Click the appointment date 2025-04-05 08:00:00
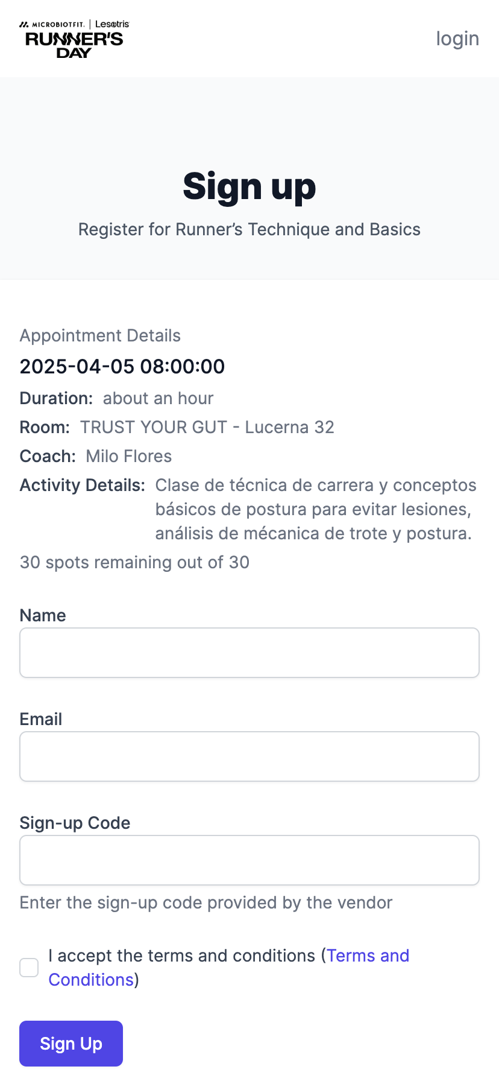The height and width of the screenshot is (1081, 499). 122,366
